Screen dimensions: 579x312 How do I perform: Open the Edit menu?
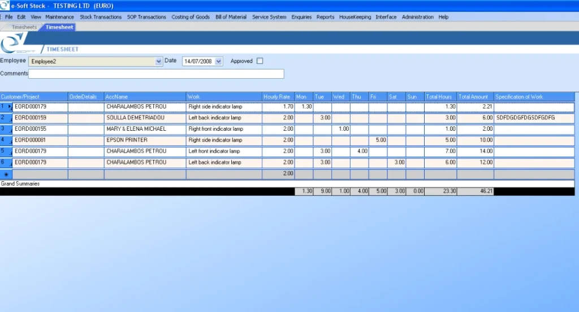21,17
